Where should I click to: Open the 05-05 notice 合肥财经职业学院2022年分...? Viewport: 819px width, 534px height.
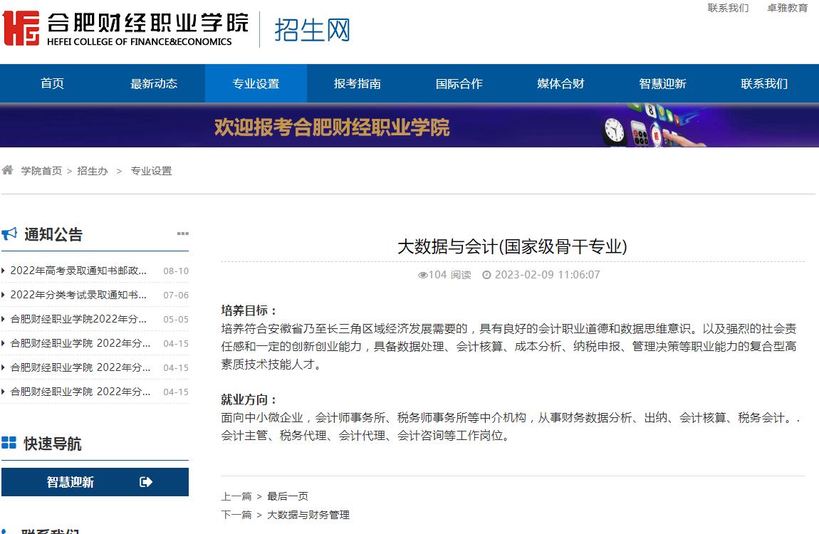click(x=78, y=318)
